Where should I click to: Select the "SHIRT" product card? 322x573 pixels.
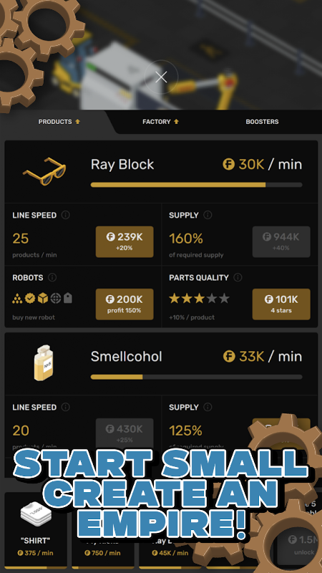coord(36,529)
